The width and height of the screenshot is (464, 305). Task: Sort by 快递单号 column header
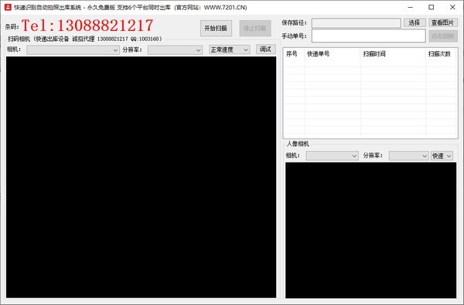click(333, 54)
